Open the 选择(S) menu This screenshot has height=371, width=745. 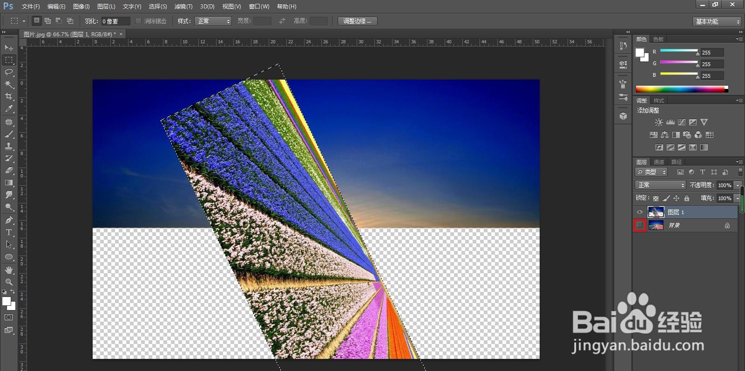(x=158, y=7)
